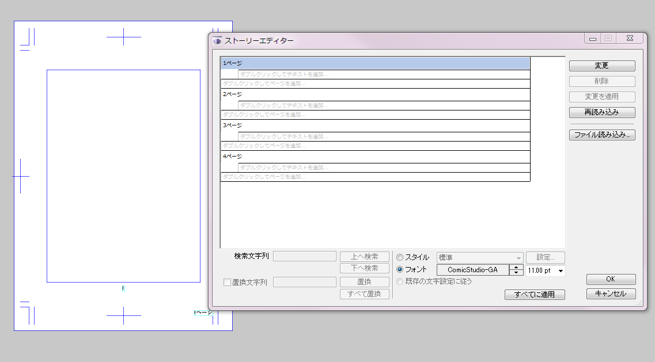This screenshot has width=655, height=362.
Task: Click the ComicStudio-GA font name field
Action: (x=472, y=270)
